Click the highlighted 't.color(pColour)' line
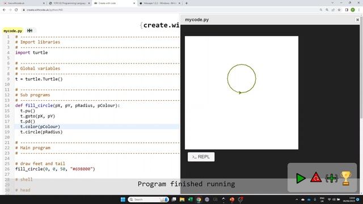This screenshot has width=363, height=204. click(x=40, y=127)
